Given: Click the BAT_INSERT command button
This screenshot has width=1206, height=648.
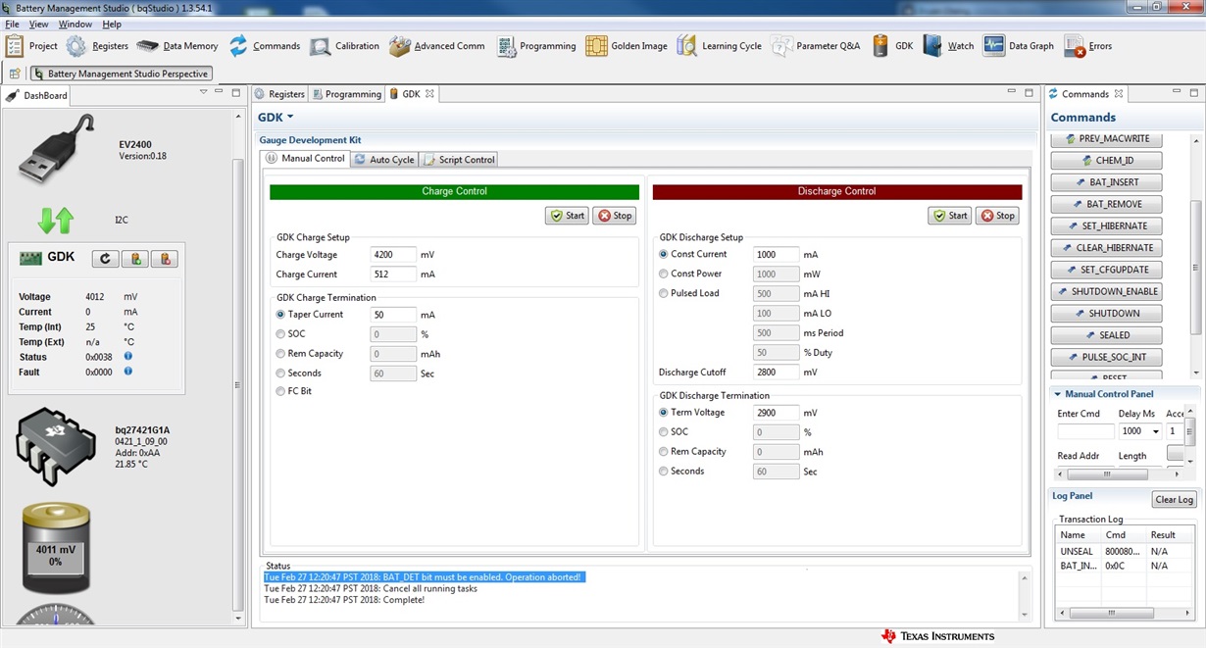Looking at the screenshot, I should [1107, 182].
